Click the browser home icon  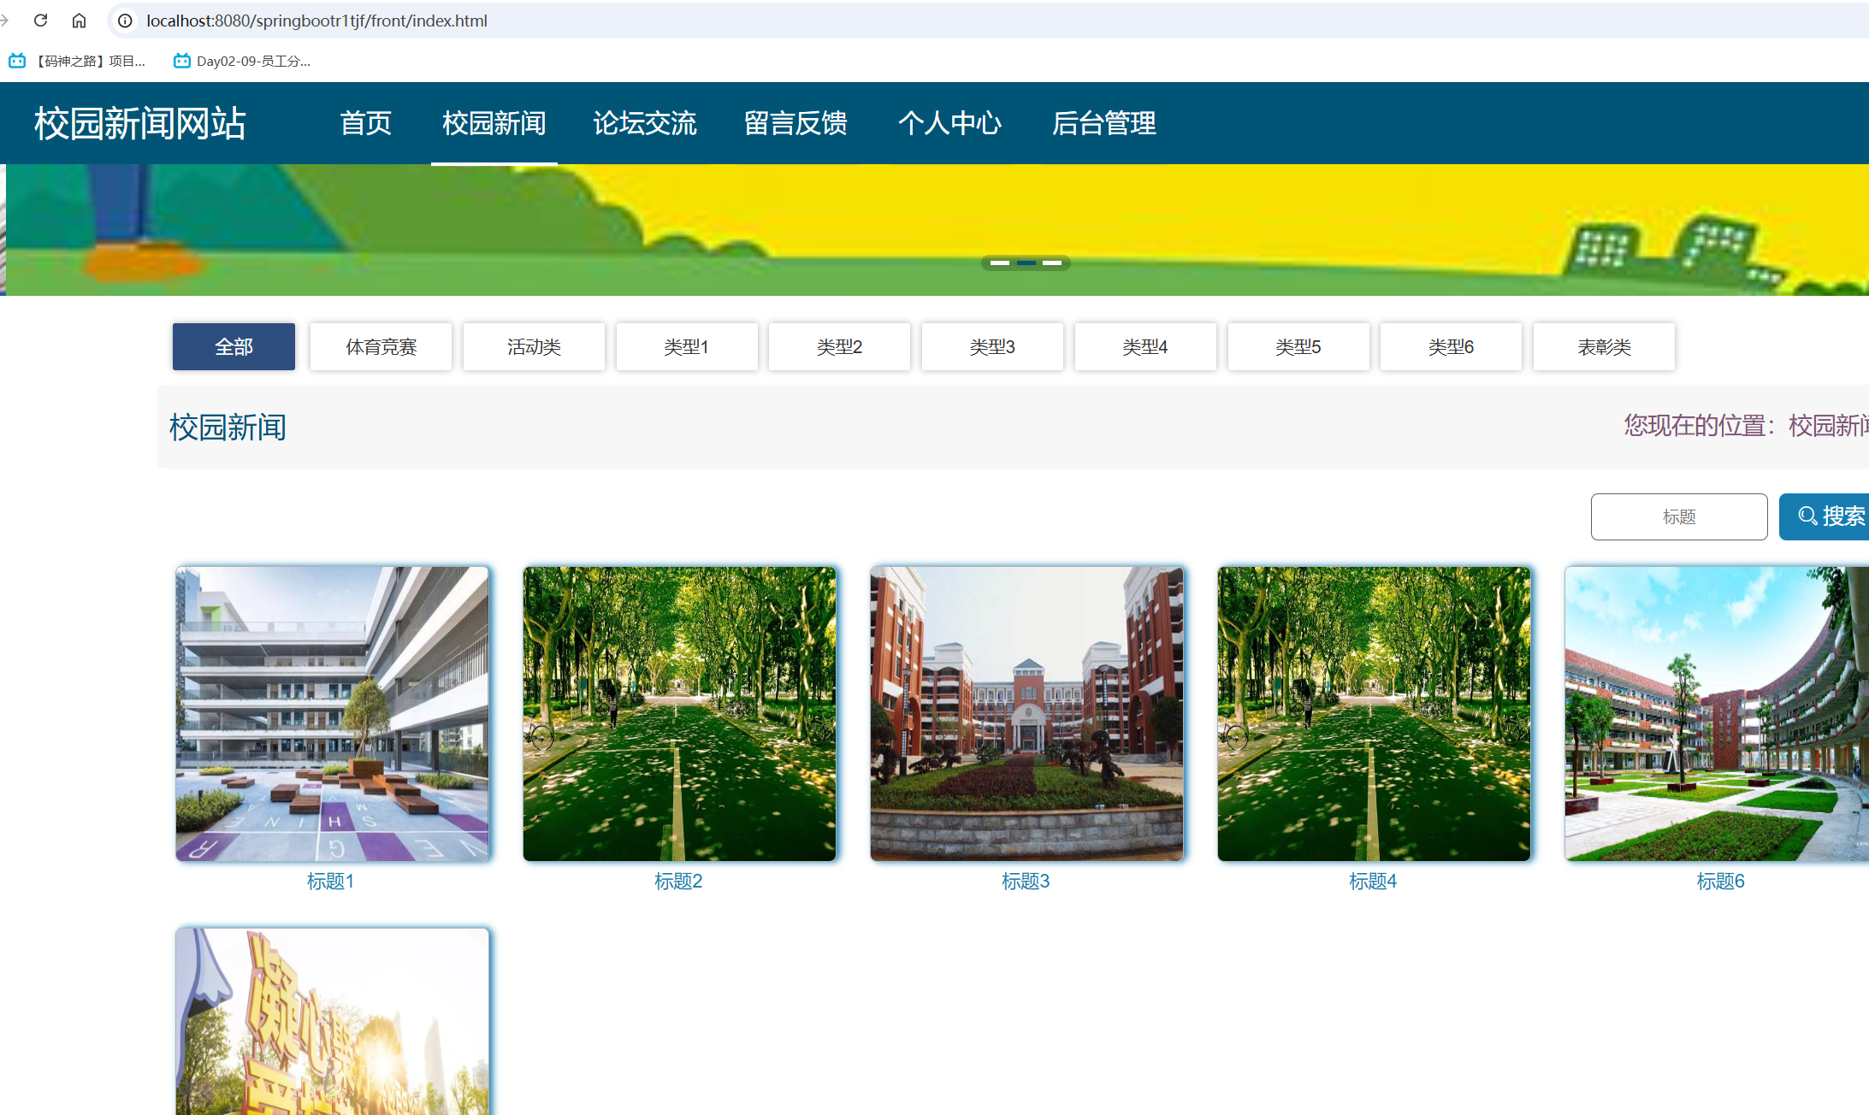click(79, 20)
